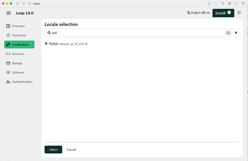Open the Hostname page in sidebar
248x161 pixels.
click(x=19, y=35)
